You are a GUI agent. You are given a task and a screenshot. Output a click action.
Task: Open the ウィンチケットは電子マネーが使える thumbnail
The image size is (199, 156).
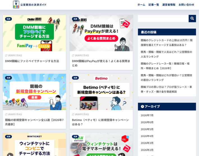point(101,144)
